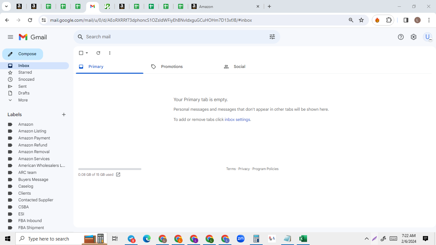Open the Terms link
Screen dimensions: 436x245
(231, 169)
